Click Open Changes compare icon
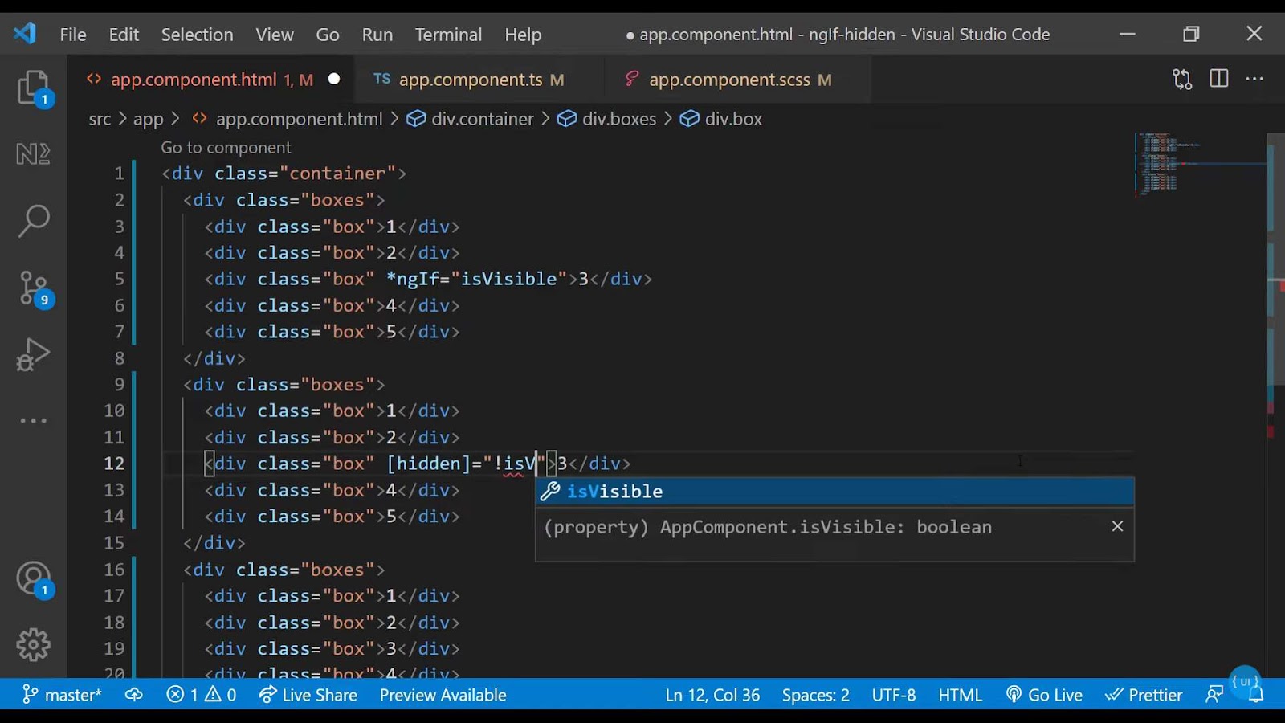1285x723 pixels. pyautogui.click(x=1182, y=79)
